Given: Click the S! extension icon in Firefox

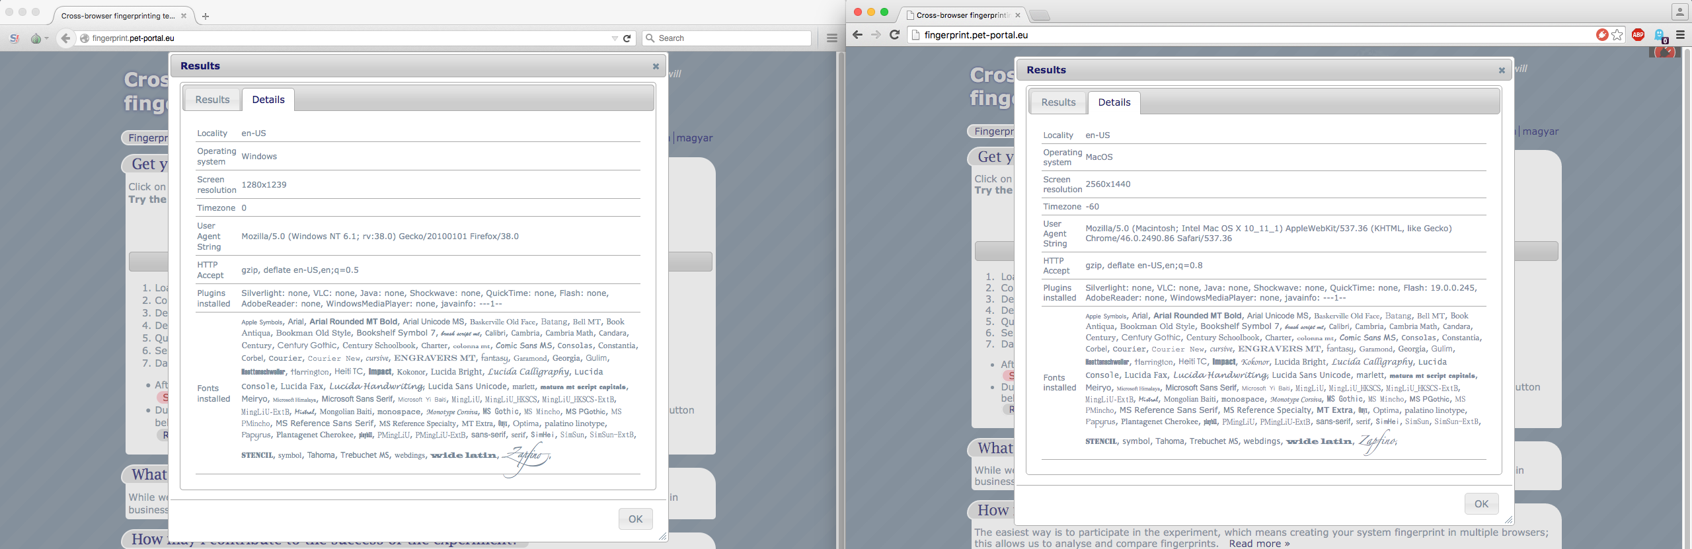Looking at the screenshot, I should point(15,38).
